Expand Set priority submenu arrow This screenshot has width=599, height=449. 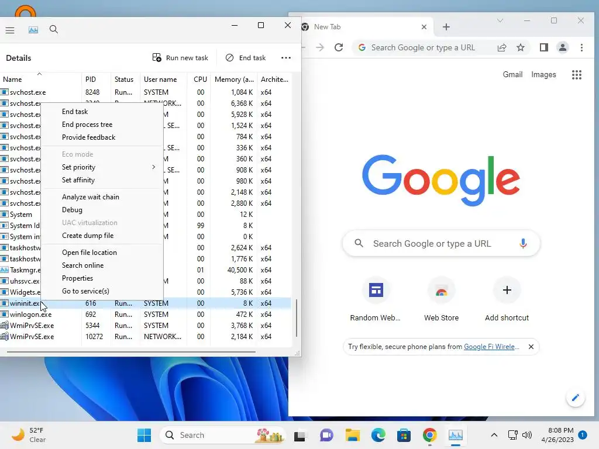pyautogui.click(x=154, y=167)
